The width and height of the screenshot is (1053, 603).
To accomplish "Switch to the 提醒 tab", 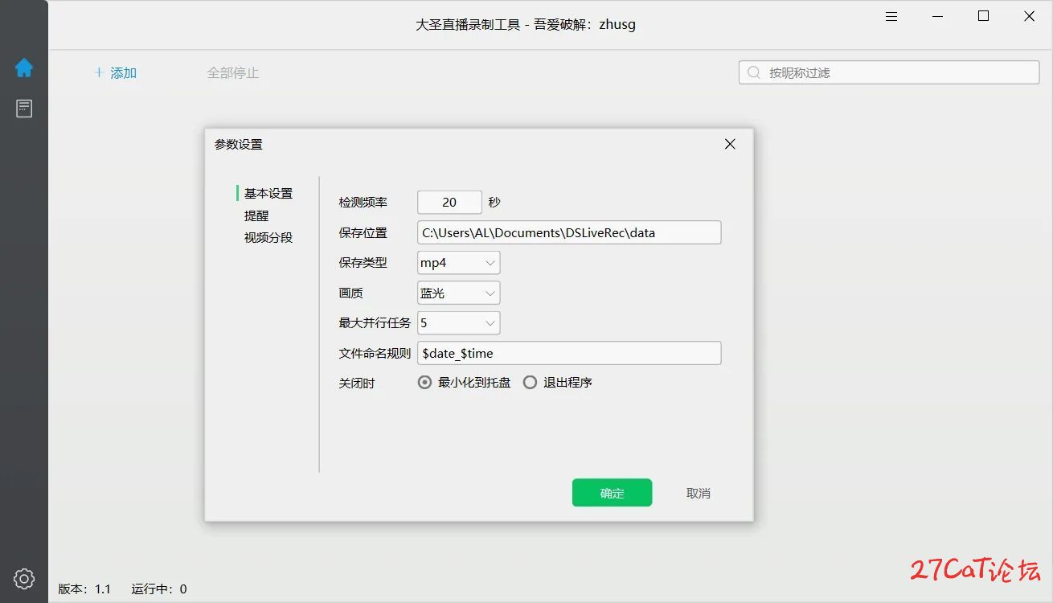I will coord(256,215).
